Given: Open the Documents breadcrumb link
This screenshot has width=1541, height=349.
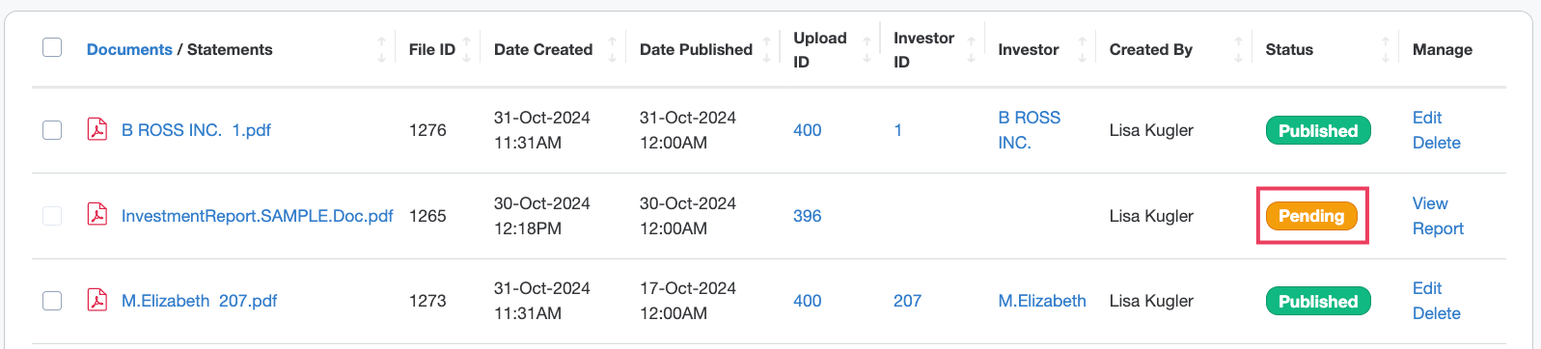Looking at the screenshot, I should click(129, 49).
